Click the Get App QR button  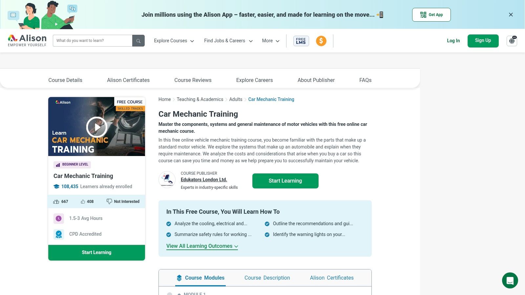[x=431, y=15]
